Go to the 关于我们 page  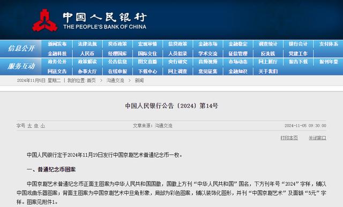click(268, 71)
